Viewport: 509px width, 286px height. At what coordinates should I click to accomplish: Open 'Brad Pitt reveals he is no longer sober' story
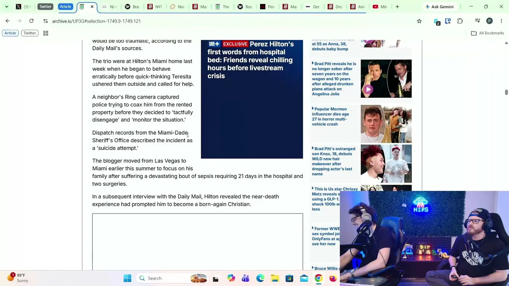(335, 79)
